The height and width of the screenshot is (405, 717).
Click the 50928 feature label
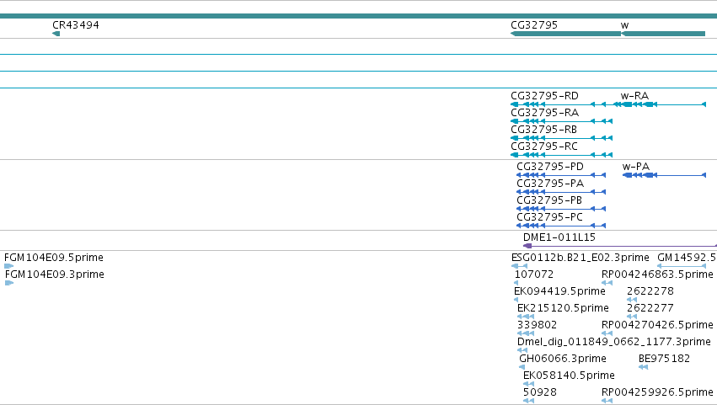click(x=539, y=392)
